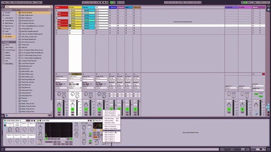The image size is (271, 152).
Task: Open the Audio Effects browser category
Action: click(9, 21)
